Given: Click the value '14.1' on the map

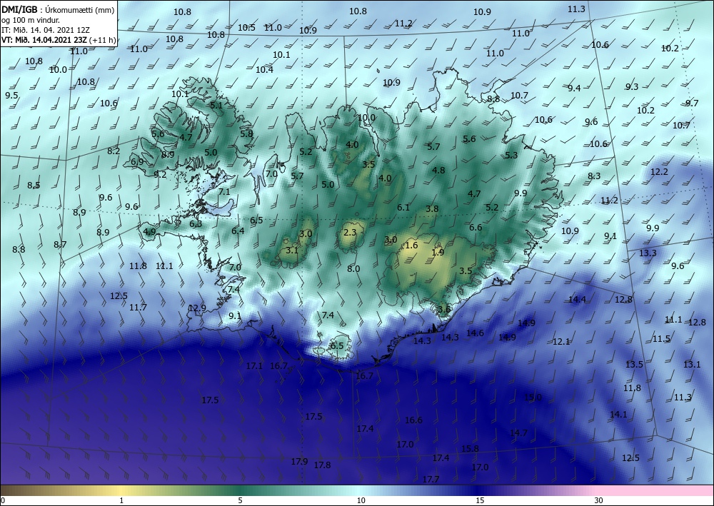Looking at the screenshot, I should click(x=618, y=415).
